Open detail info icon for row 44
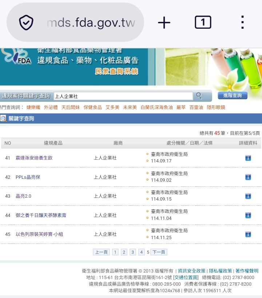This screenshot has width=262, height=298. pos(248,216)
